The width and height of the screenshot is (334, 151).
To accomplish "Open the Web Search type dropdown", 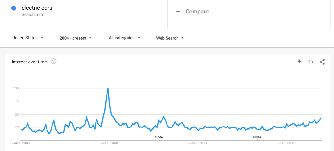I will click(x=170, y=38).
